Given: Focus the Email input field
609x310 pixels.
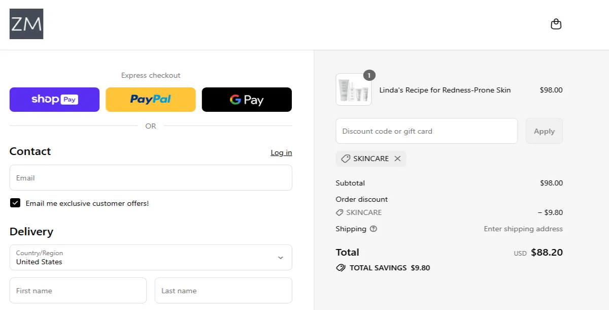Looking at the screenshot, I should 151,178.
